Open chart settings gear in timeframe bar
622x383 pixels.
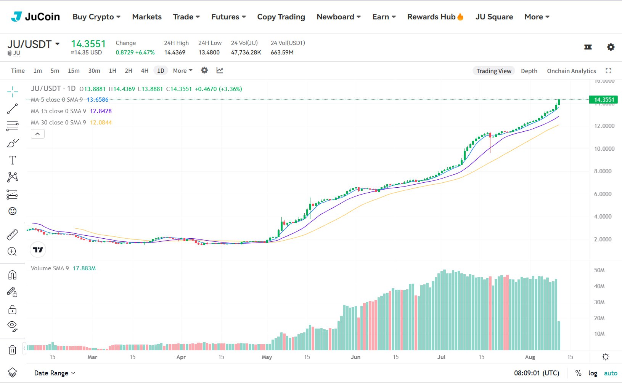tap(204, 70)
